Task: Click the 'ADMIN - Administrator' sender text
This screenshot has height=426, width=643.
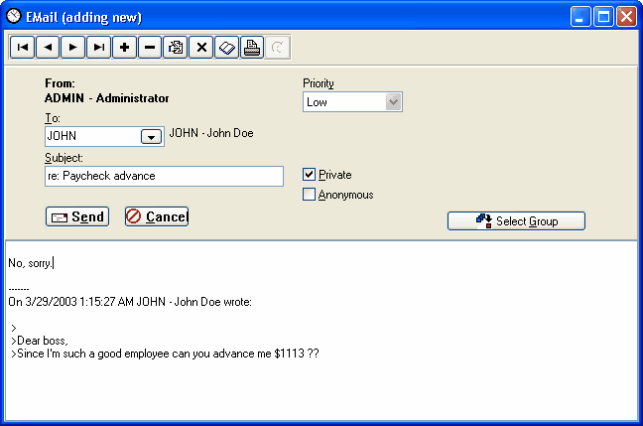Action: coord(106,98)
